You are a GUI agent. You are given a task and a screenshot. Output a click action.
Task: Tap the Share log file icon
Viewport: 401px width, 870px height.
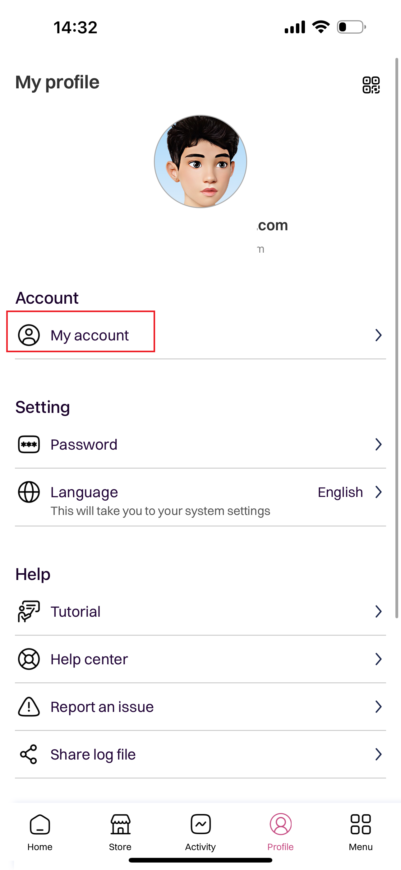click(x=29, y=754)
